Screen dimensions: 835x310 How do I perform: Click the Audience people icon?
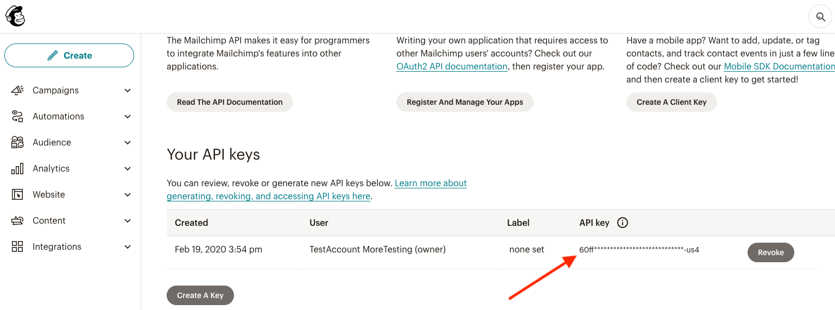coord(17,142)
